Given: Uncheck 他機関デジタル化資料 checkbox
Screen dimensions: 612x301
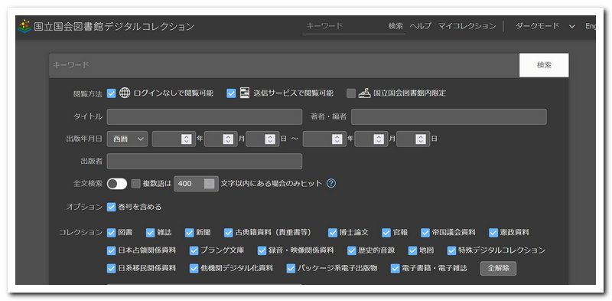Looking at the screenshot, I should 194,269.
